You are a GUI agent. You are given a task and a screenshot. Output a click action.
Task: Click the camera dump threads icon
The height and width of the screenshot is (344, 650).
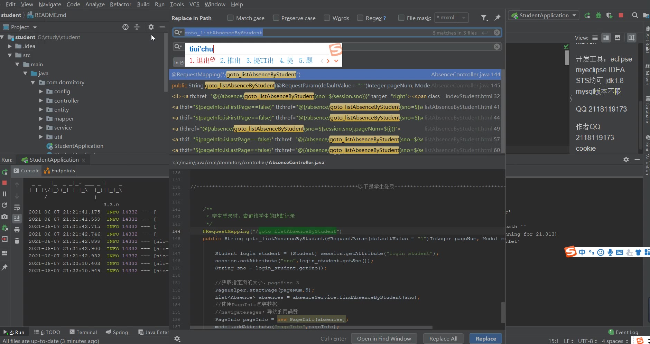tap(4, 217)
